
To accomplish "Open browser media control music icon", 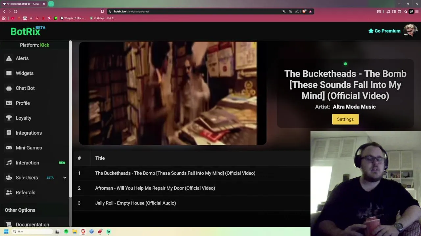I will 388,11.
